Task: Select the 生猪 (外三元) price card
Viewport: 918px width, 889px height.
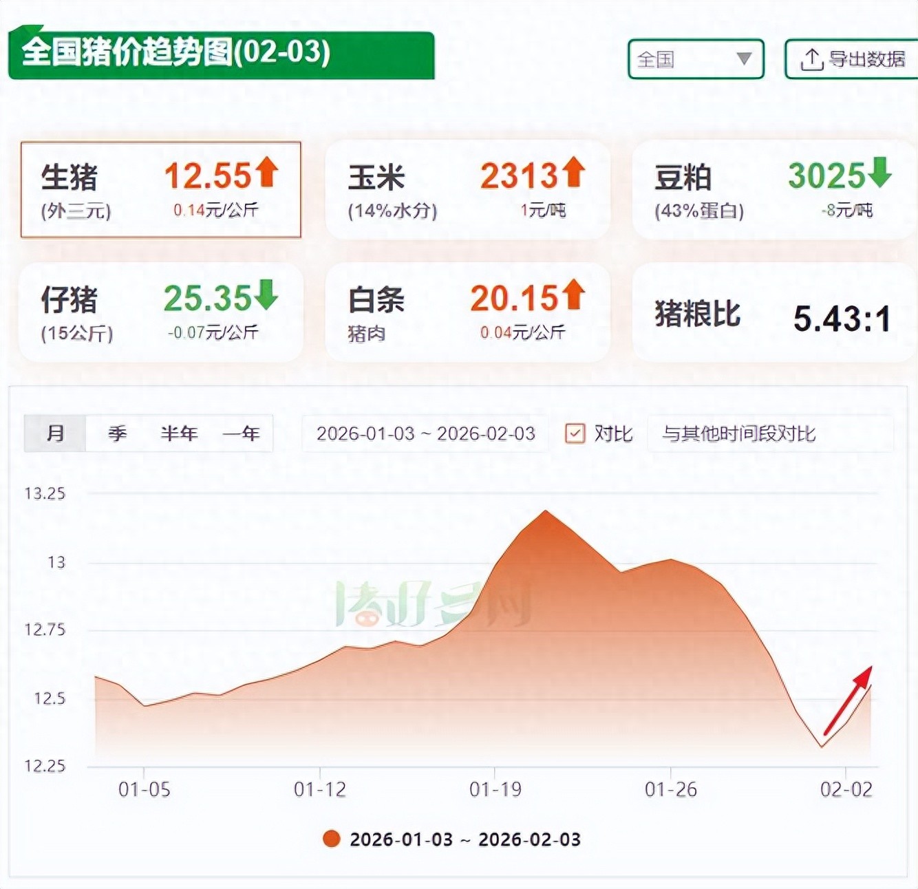Action: (160, 190)
